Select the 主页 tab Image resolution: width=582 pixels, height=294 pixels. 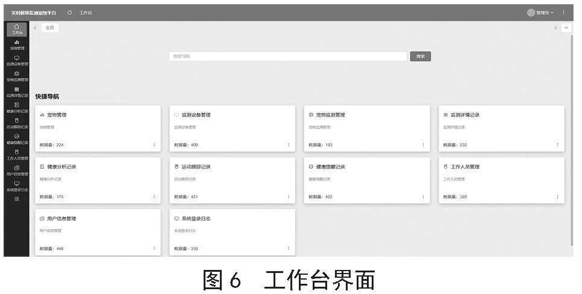coord(50,28)
